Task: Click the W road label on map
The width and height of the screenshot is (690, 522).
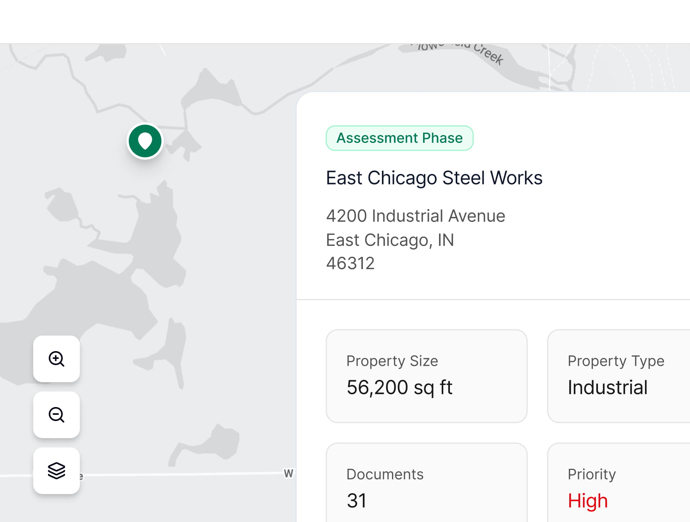Action: [x=288, y=473]
